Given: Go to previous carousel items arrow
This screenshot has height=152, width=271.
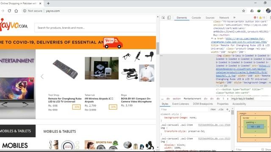Looking at the screenshot, I should point(42,76).
